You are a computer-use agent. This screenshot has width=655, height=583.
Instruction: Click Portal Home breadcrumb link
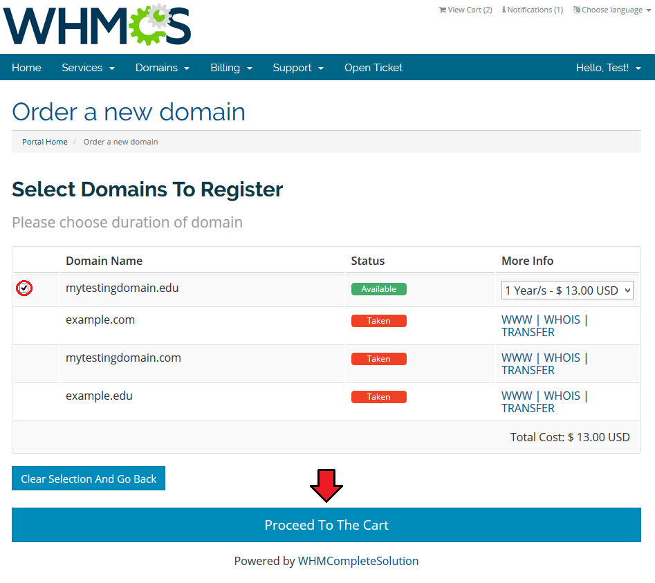pyautogui.click(x=45, y=142)
